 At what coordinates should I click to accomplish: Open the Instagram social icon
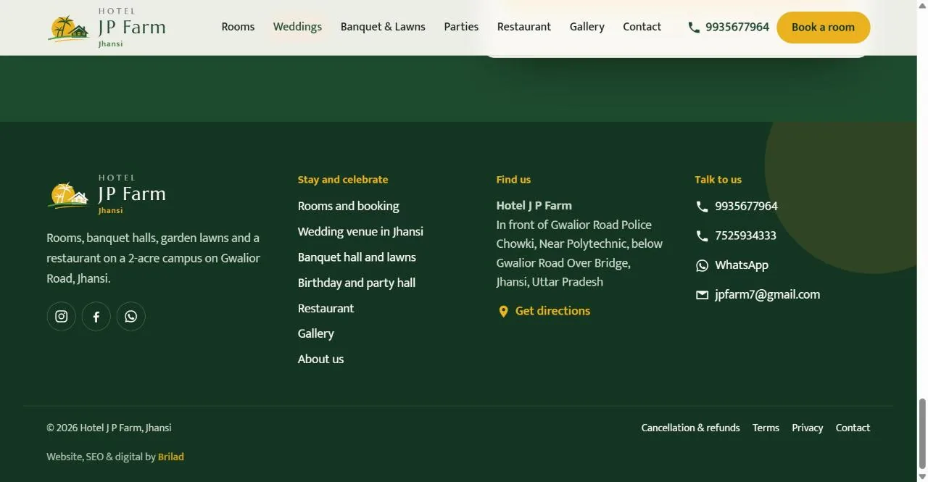pos(62,317)
